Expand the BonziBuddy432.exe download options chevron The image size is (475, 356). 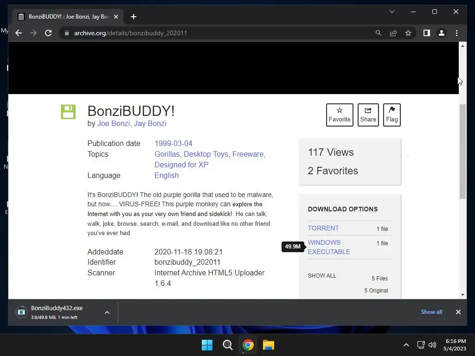(x=107, y=312)
